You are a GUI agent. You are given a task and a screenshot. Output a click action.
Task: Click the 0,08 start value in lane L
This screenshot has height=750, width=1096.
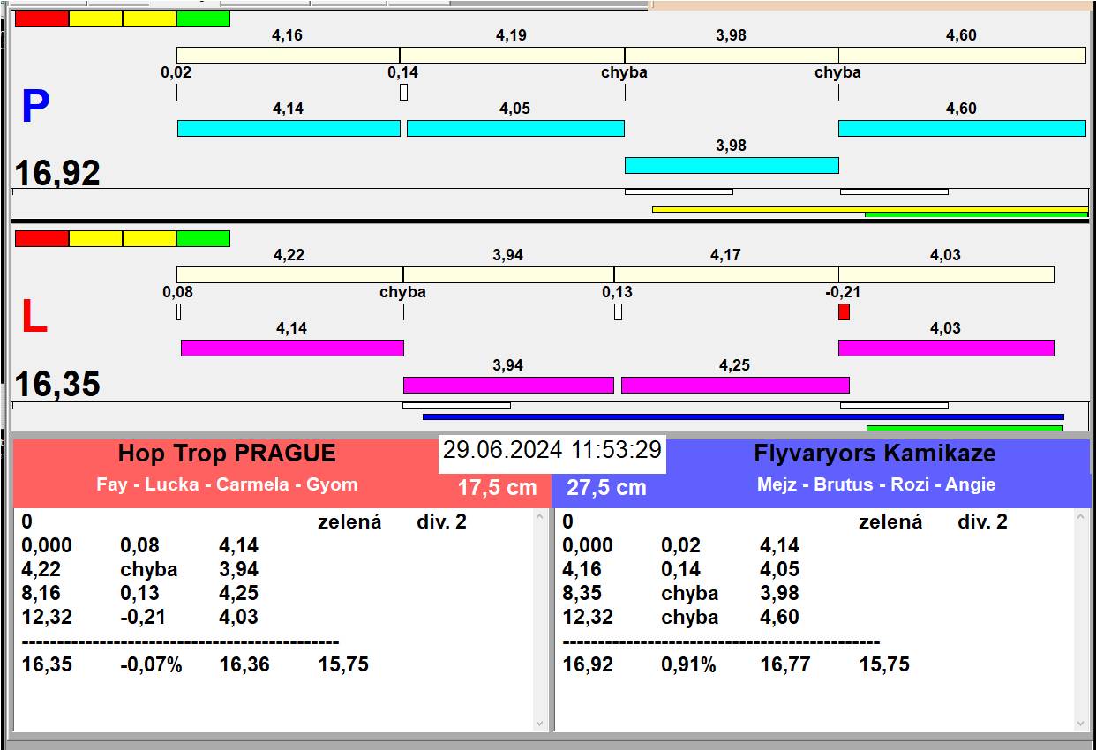pyautogui.click(x=177, y=292)
